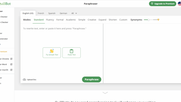Click the empty paraphrased output panel

click(x=142, y=53)
